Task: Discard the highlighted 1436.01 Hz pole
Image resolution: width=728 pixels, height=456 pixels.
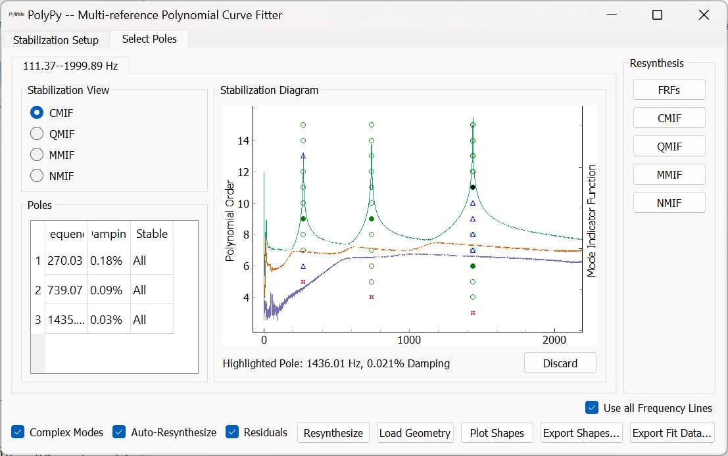Action: tap(560, 363)
